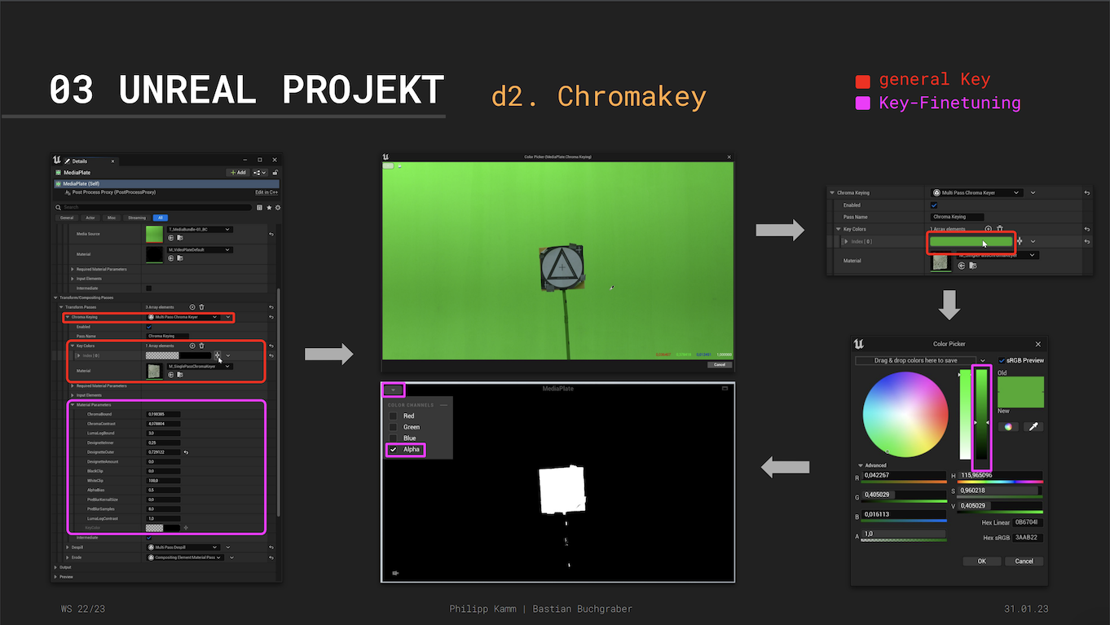
Task: Click the Add component button
Action: tap(237, 173)
